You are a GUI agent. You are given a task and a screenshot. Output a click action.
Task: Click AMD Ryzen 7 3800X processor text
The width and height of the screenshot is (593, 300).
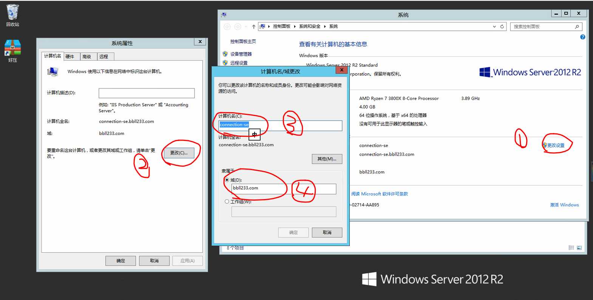pyautogui.click(x=399, y=98)
